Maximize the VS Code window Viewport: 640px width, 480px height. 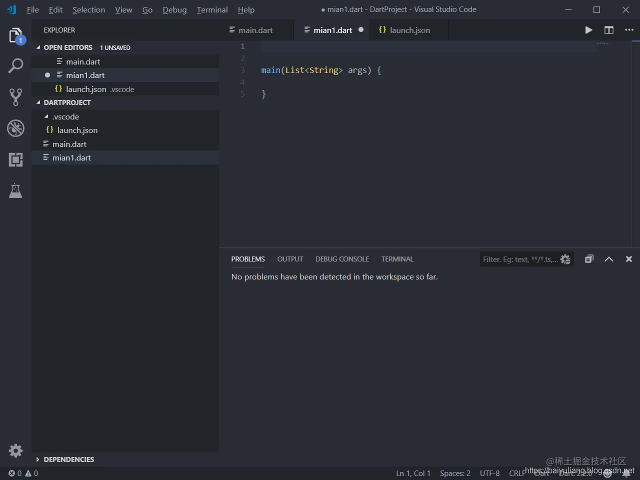click(596, 9)
